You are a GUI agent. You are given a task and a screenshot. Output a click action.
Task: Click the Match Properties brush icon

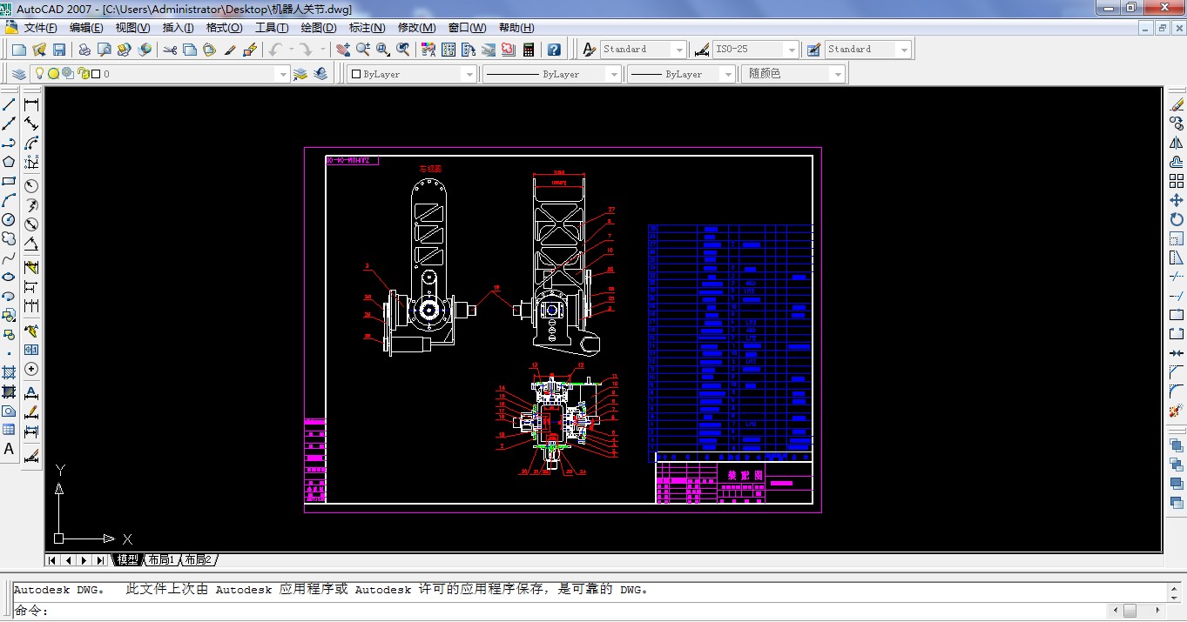[230, 50]
